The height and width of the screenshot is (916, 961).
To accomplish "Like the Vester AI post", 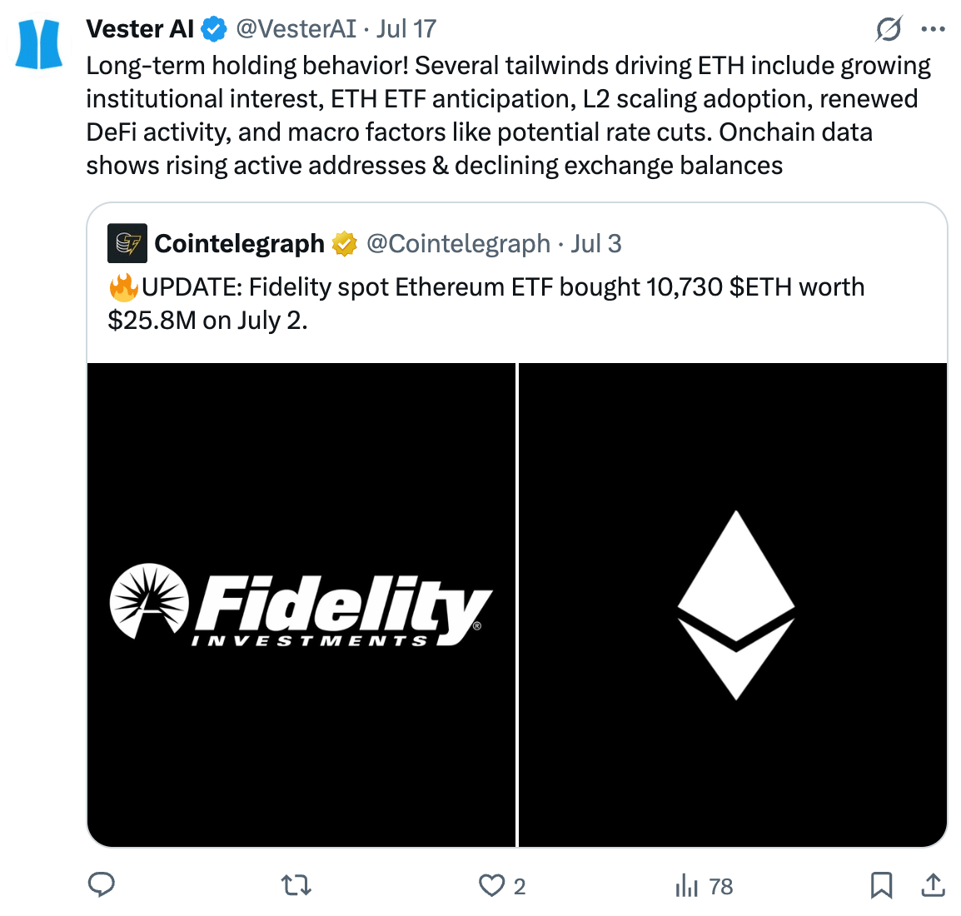I will pos(492,885).
